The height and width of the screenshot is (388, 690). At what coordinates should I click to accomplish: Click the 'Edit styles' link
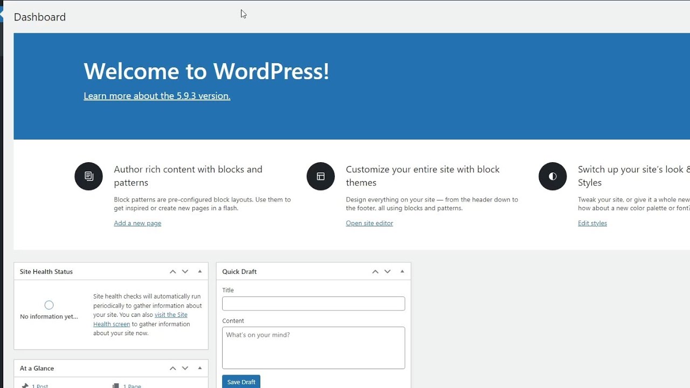click(592, 223)
